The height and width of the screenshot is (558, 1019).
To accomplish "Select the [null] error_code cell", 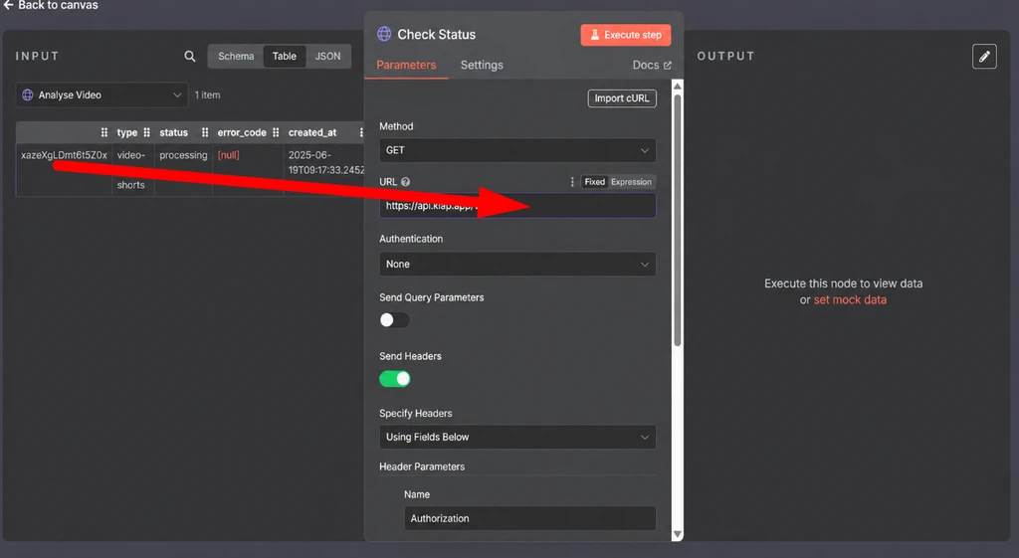I will pos(228,155).
